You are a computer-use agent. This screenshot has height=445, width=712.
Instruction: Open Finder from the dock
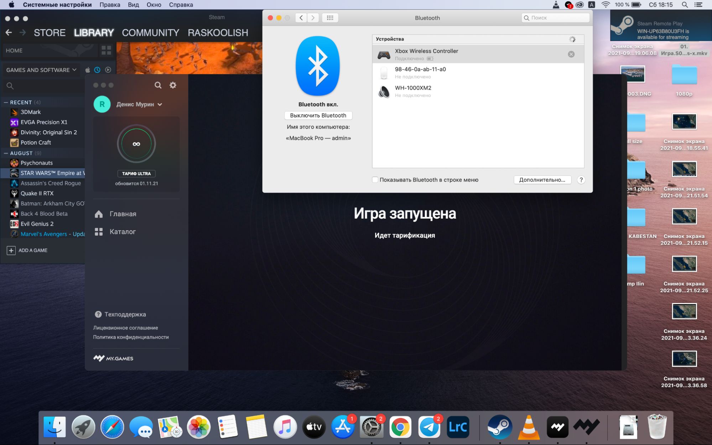(54, 427)
